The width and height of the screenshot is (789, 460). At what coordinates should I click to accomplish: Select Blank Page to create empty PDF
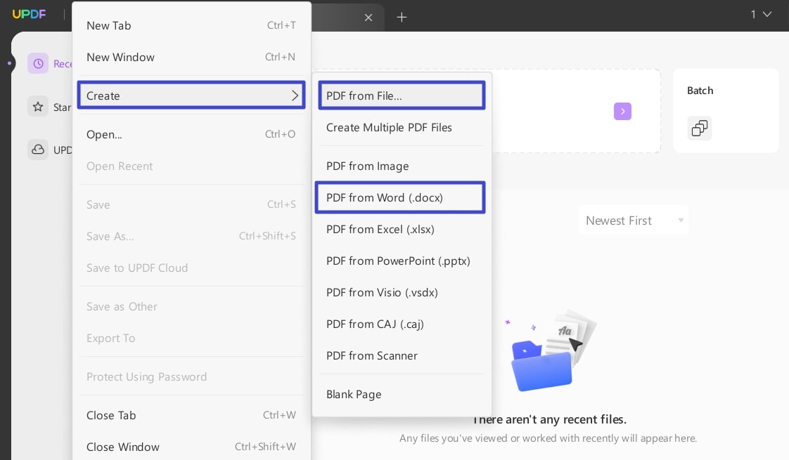pyautogui.click(x=354, y=394)
